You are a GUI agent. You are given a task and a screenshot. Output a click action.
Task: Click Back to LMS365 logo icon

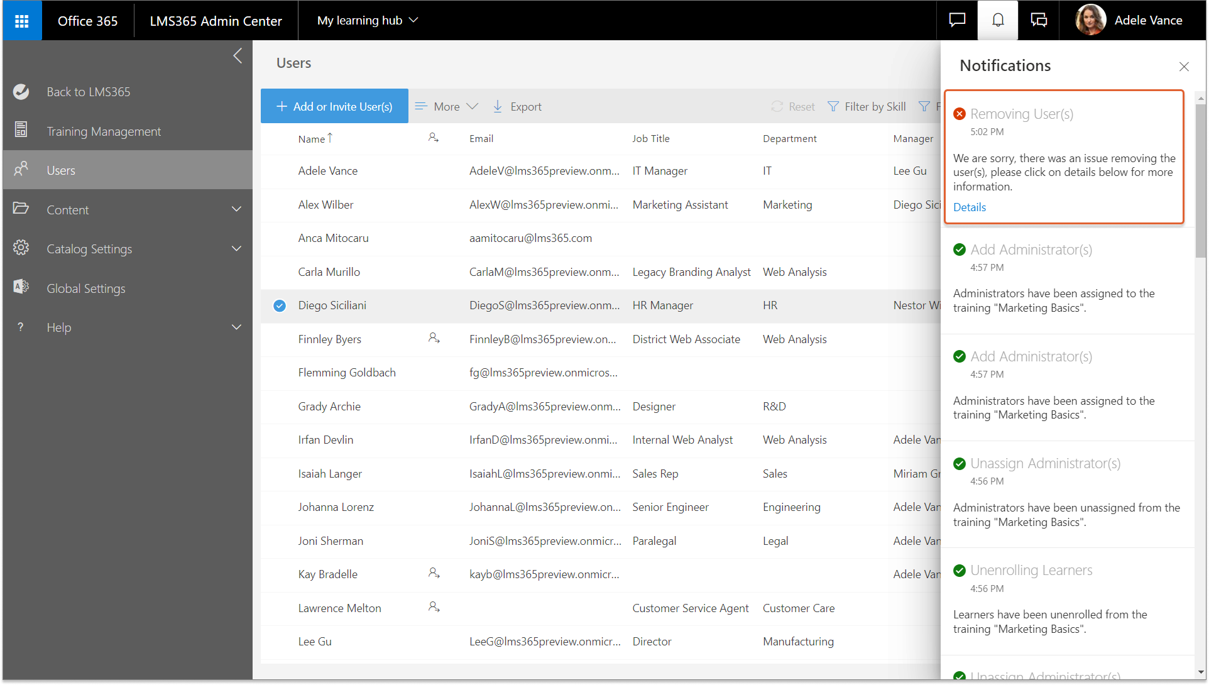point(21,92)
